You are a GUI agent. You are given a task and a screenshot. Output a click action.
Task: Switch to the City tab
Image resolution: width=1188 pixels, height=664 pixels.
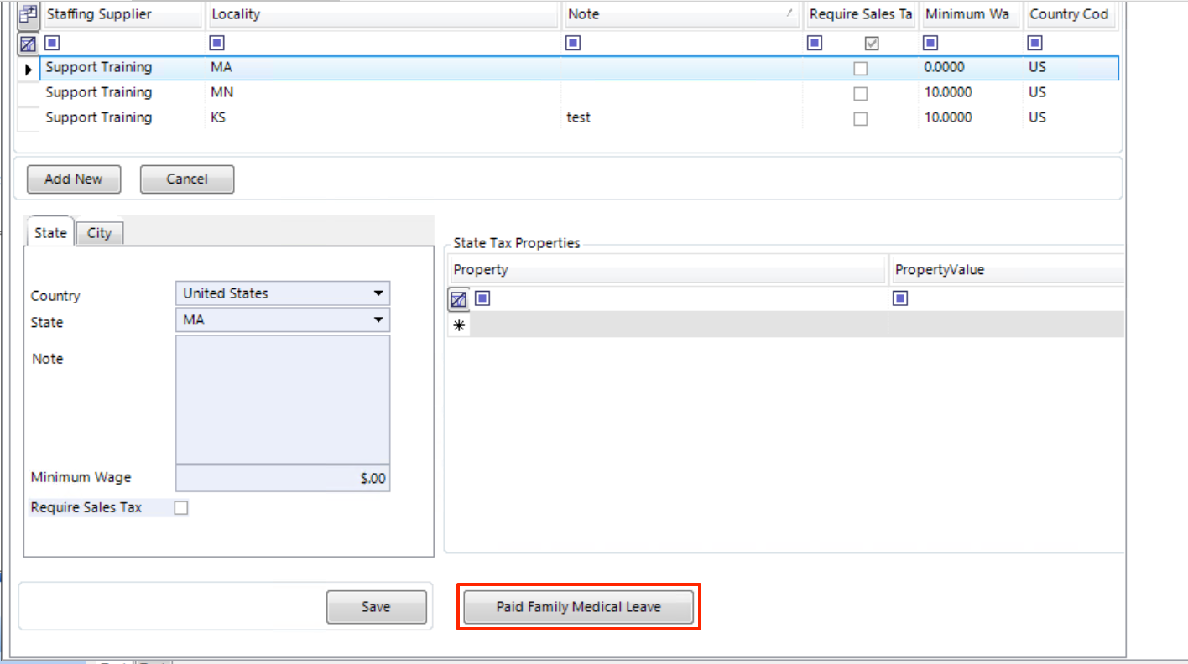tap(99, 233)
